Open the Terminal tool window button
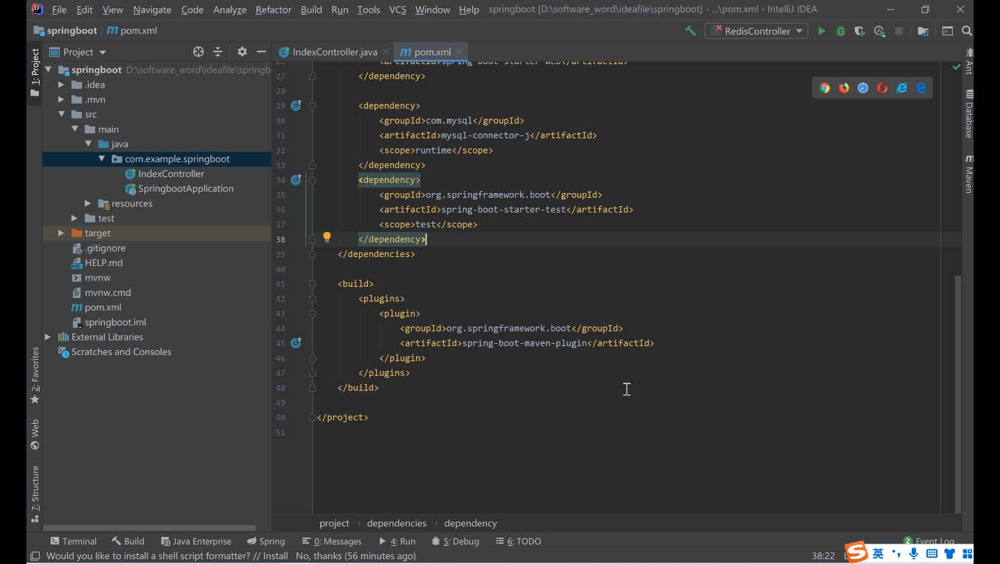 73,541
